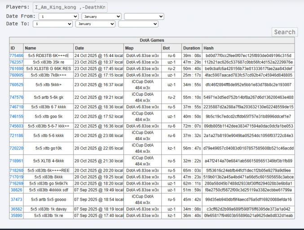Select game name '5x5 xltb go10k'

pyautogui.click(x=48, y=148)
